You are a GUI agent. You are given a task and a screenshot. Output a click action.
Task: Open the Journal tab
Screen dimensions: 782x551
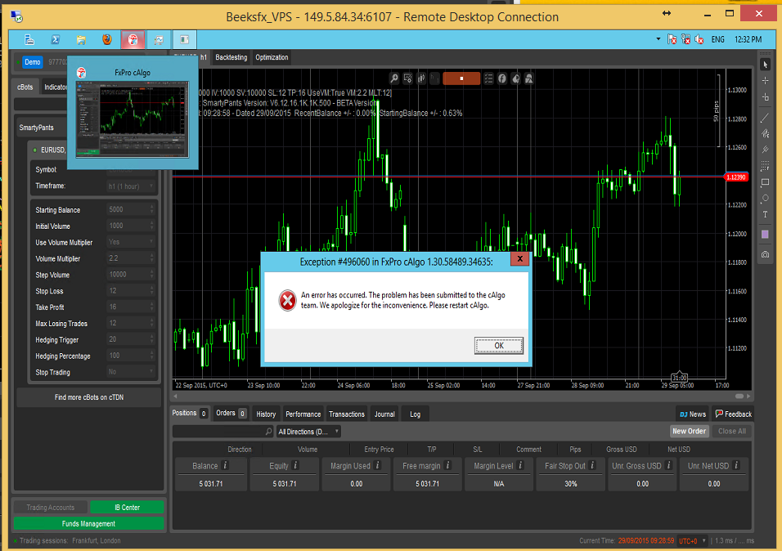tap(384, 414)
